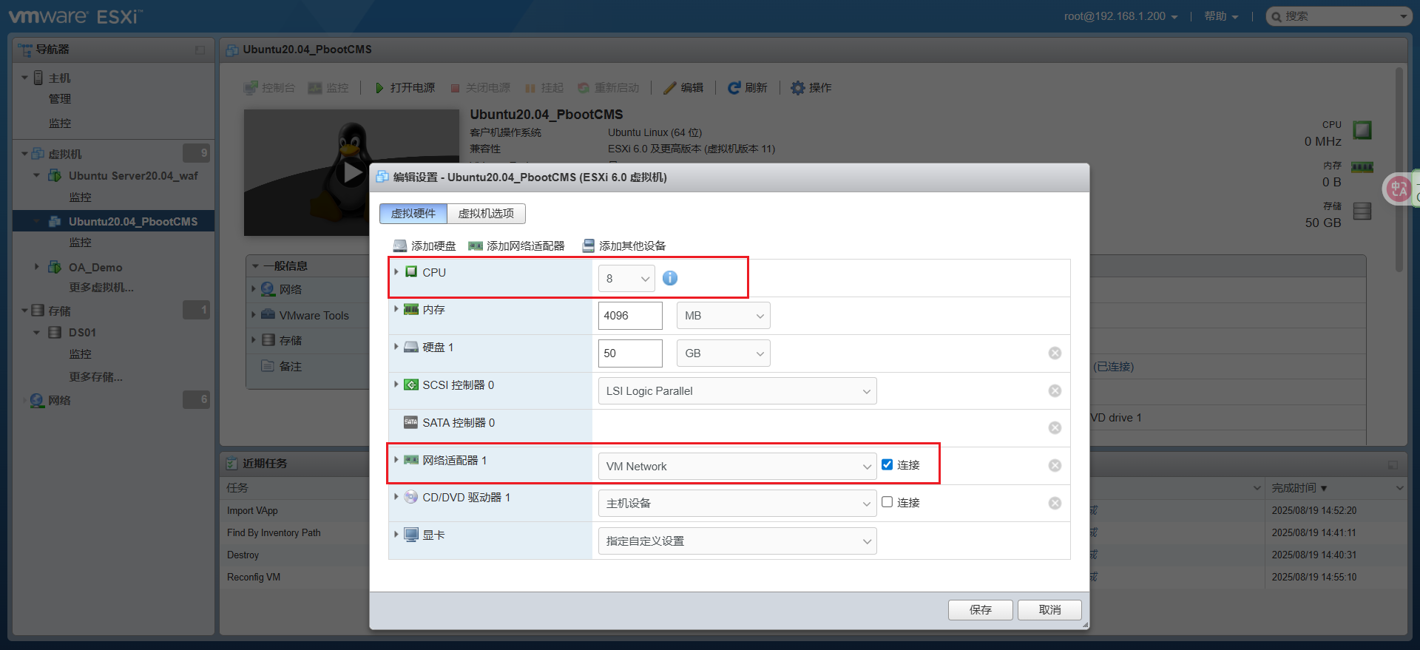
Task: Click the Console toolbar button
Action: pyautogui.click(x=270, y=88)
